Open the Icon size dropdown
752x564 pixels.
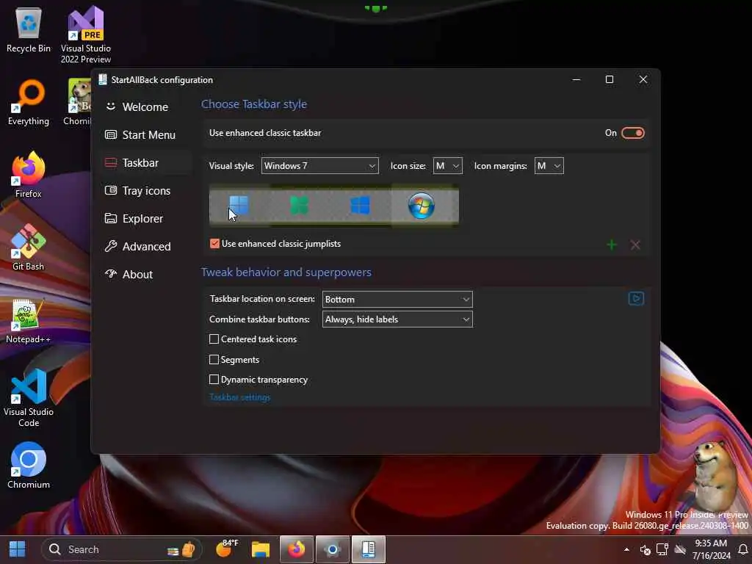pyautogui.click(x=447, y=166)
